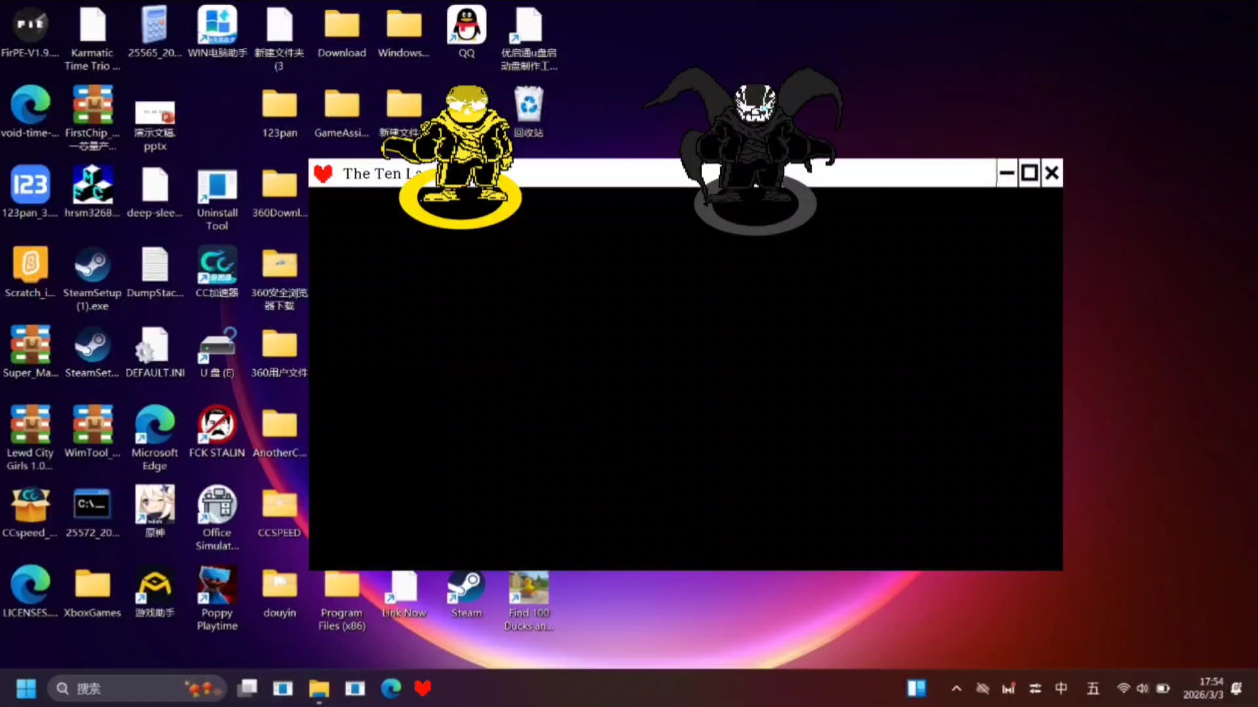Image resolution: width=1258 pixels, height=707 pixels.
Task: Open the QQ penguin shortcut
Action: click(x=467, y=25)
